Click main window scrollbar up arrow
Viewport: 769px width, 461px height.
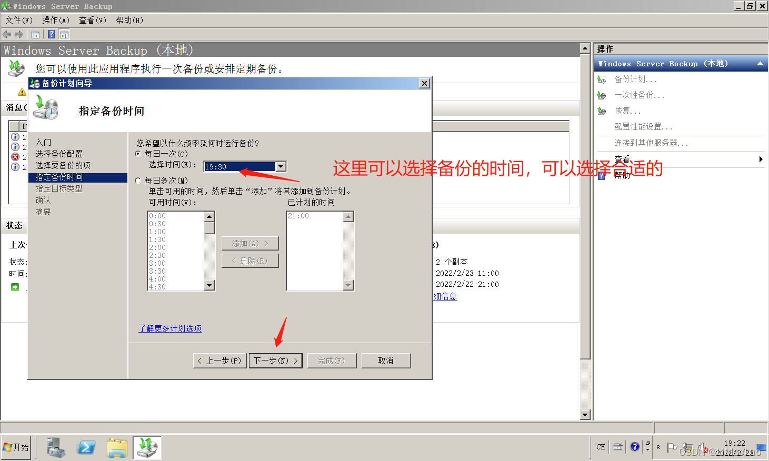(585, 48)
